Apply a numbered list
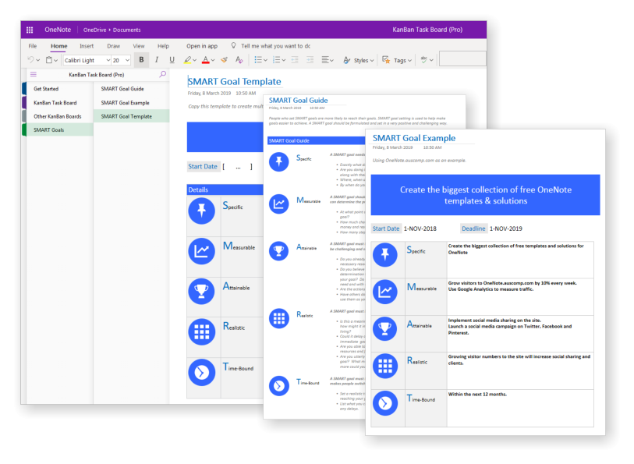634x464 pixels. 278,58
